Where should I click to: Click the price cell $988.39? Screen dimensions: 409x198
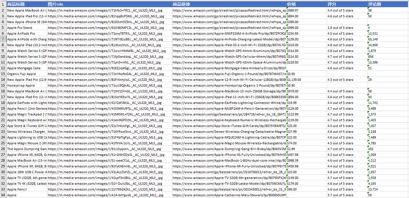[307, 161]
